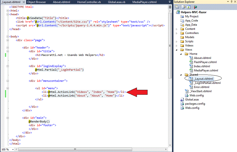Click the Error.vbhtml file icon
The height and width of the screenshot is (152, 237).
[191, 87]
